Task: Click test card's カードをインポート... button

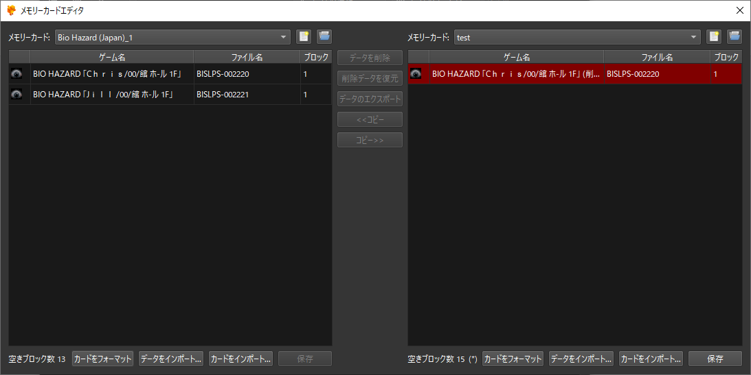Action: point(651,359)
